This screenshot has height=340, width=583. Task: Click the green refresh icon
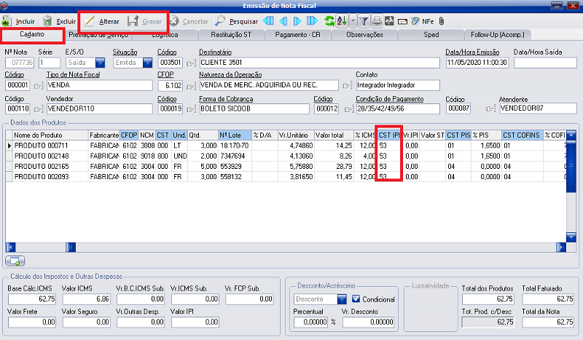329,21
